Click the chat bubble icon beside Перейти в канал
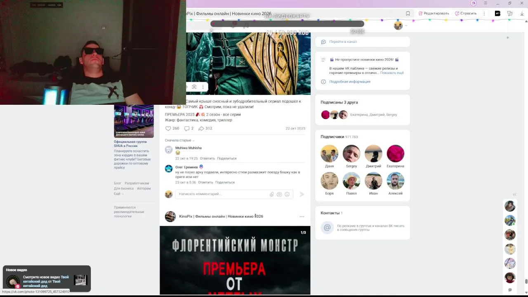Screen dimensions: 528x297 (323, 42)
